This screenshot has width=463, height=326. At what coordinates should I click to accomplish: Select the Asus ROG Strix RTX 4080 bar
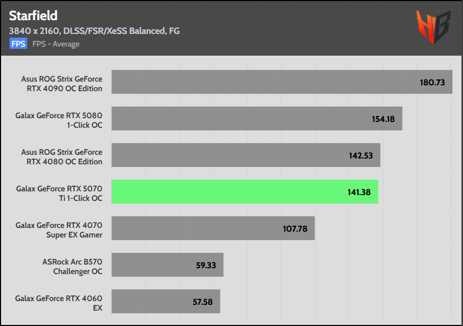[246, 155]
